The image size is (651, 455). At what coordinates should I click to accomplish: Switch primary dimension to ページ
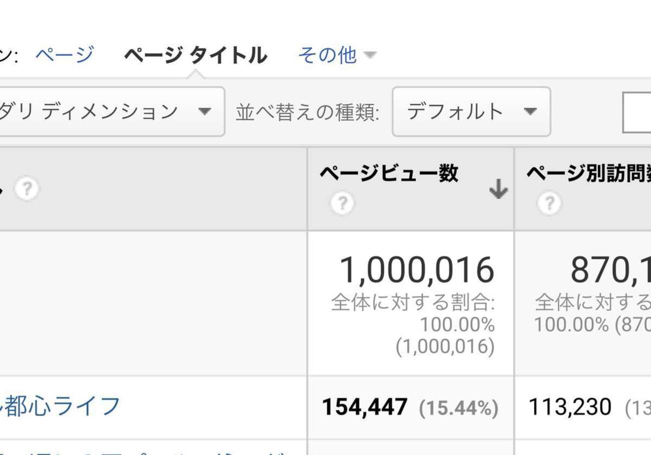(65, 55)
